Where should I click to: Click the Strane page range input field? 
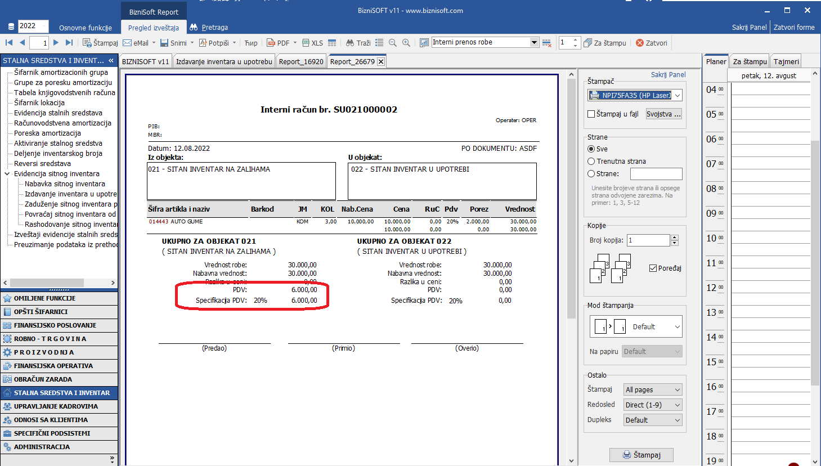coord(656,174)
